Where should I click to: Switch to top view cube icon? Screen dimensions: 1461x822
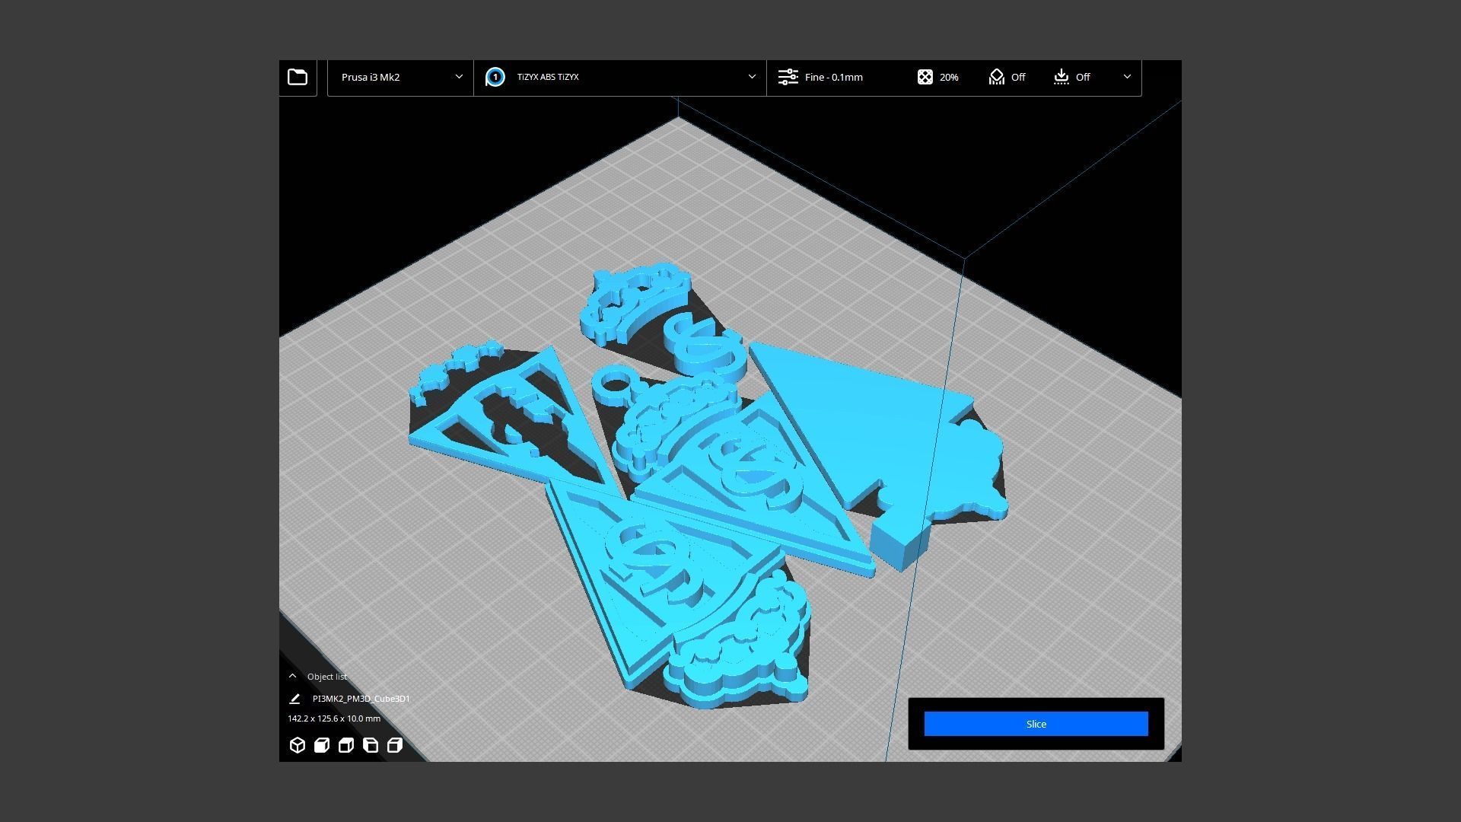pyautogui.click(x=346, y=745)
